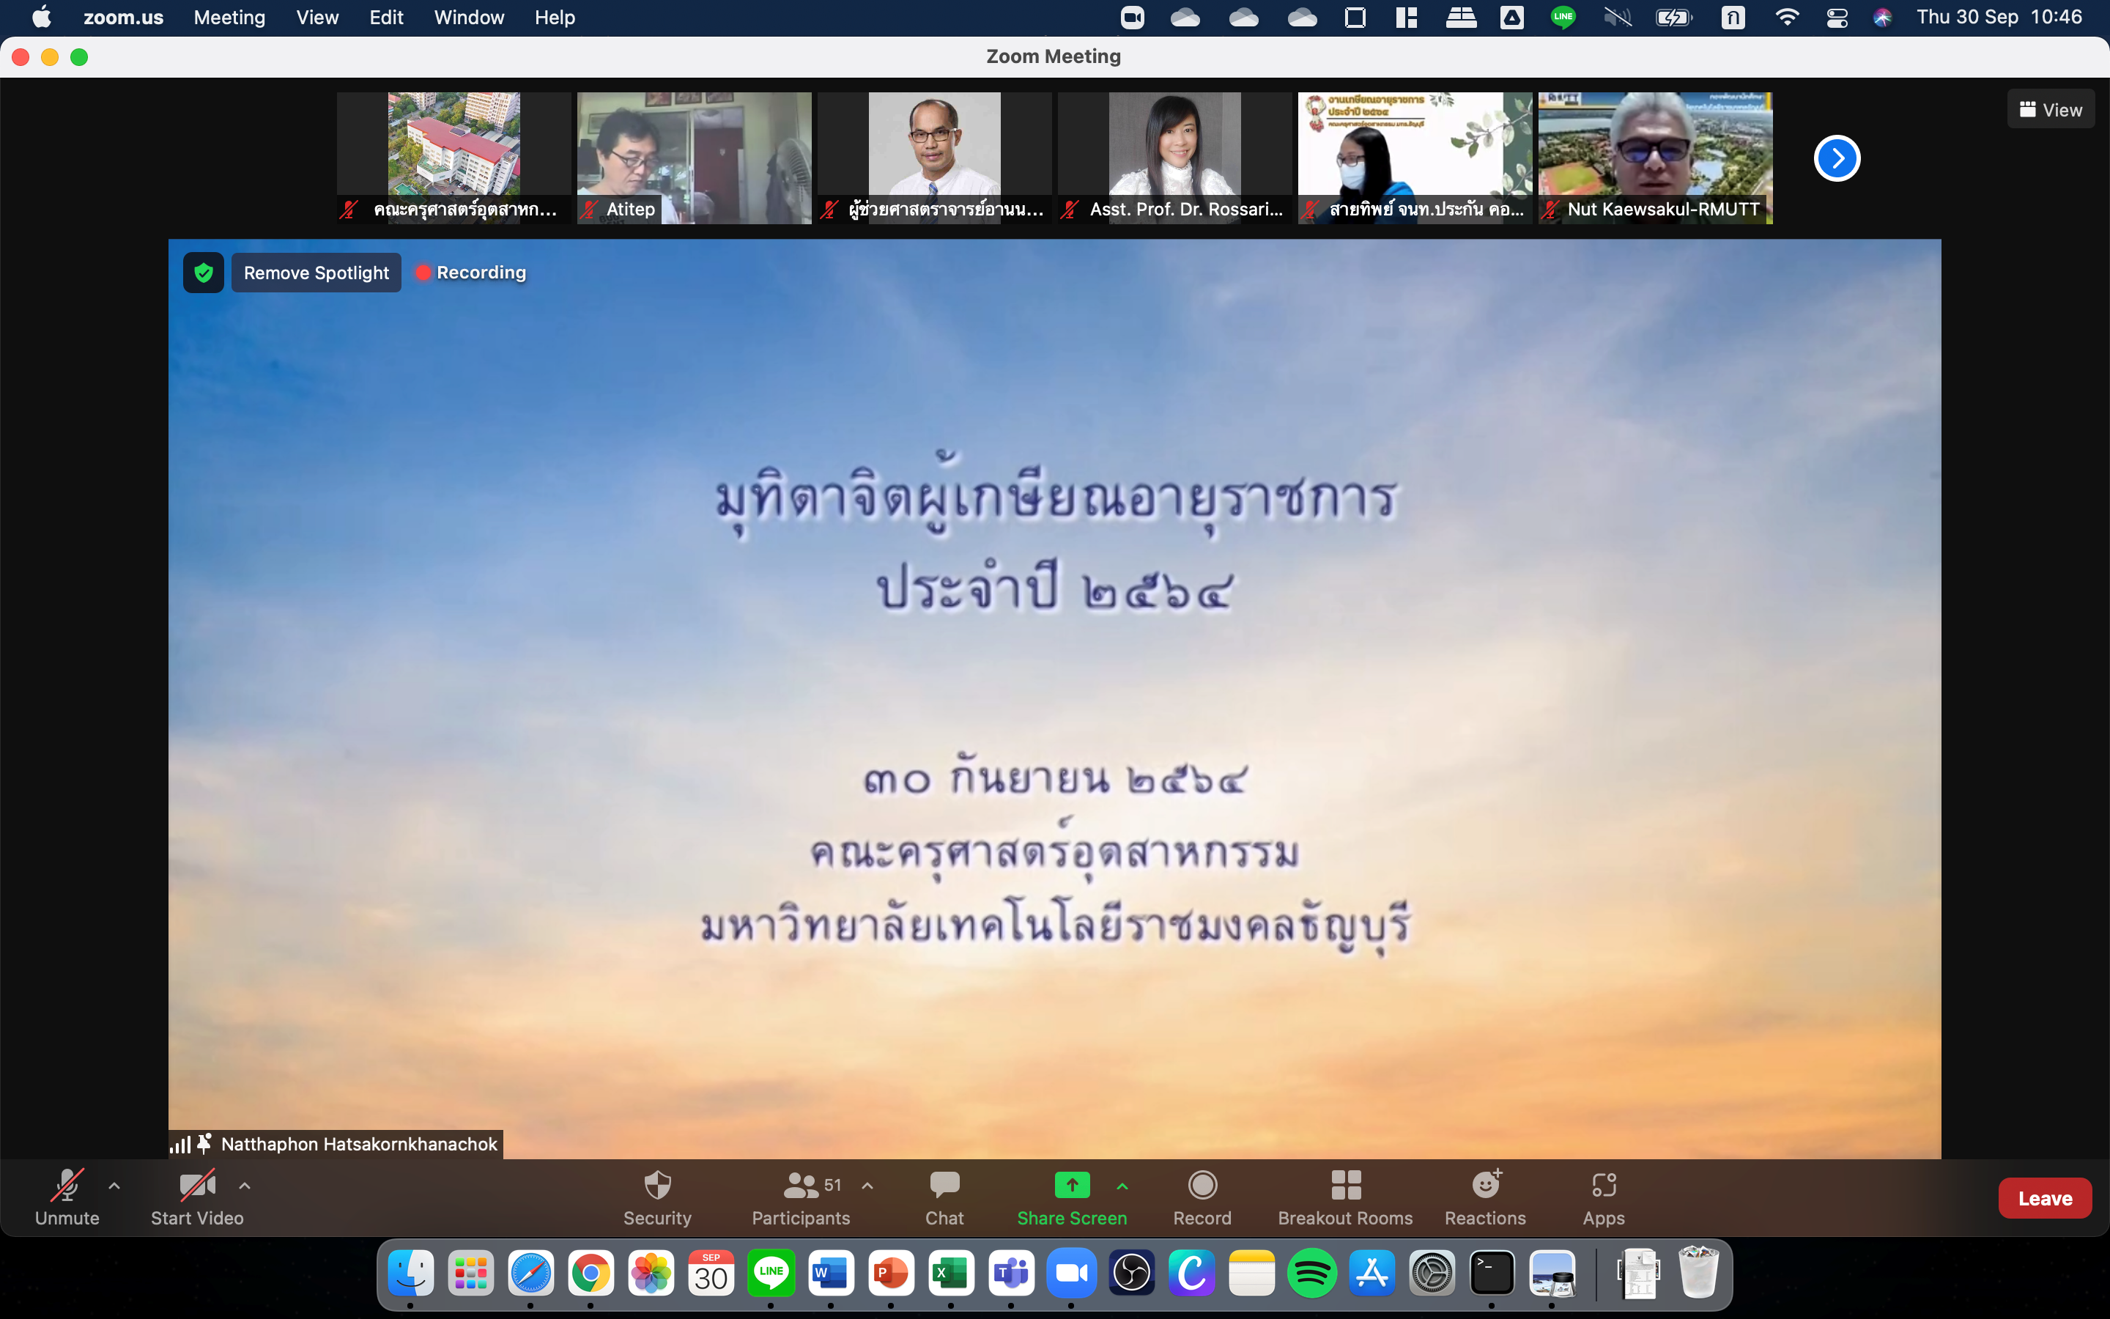Open the Chat panel
The width and height of the screenshot is (2110, 1319).
tap(944, 1199)
